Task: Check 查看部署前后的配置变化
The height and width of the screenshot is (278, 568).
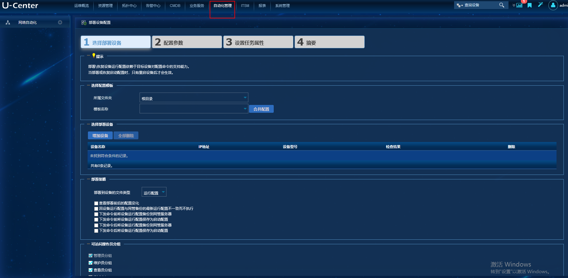Action: click(x=96, y=204)
